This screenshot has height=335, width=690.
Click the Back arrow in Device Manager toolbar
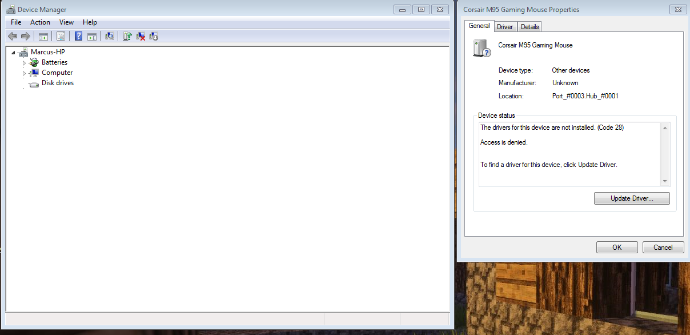[13, 36]
